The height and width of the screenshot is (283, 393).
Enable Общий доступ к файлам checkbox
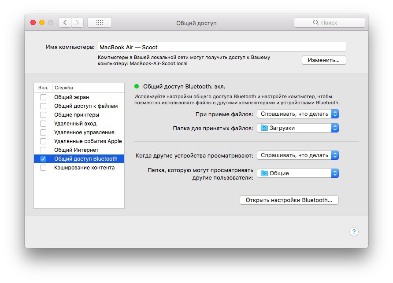pos(43,106)
